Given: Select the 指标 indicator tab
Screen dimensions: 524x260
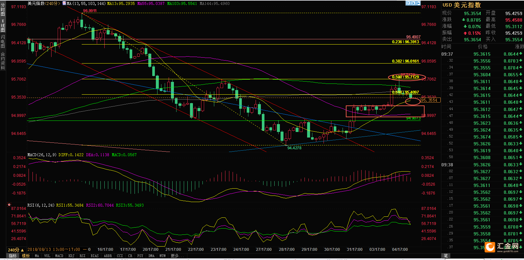Looking at the screenshot, I should 12,256.
